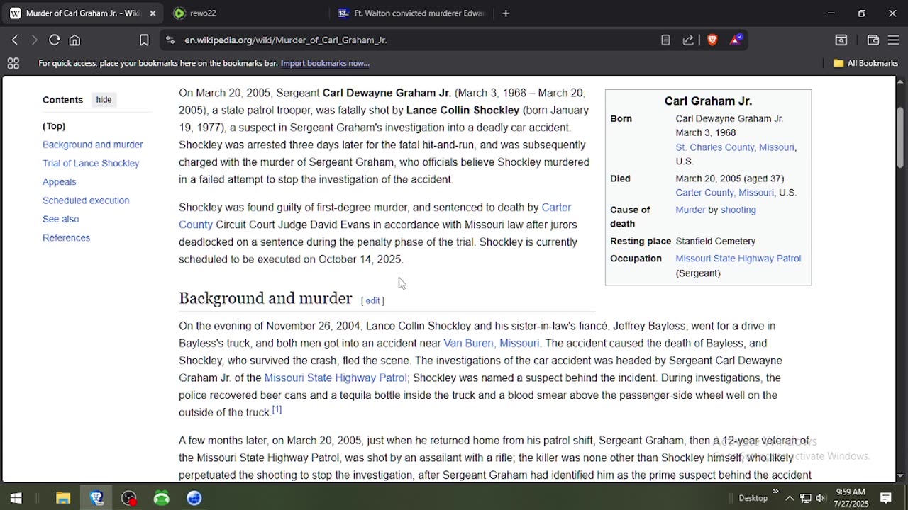Open Carter County, Missouri infobox link
Screen dimensions: 908x510
click(724, 193)
